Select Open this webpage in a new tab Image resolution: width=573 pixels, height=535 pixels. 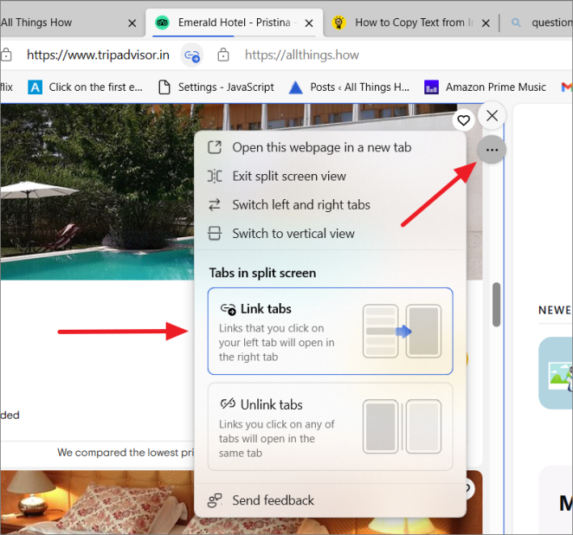coord(321,147)
